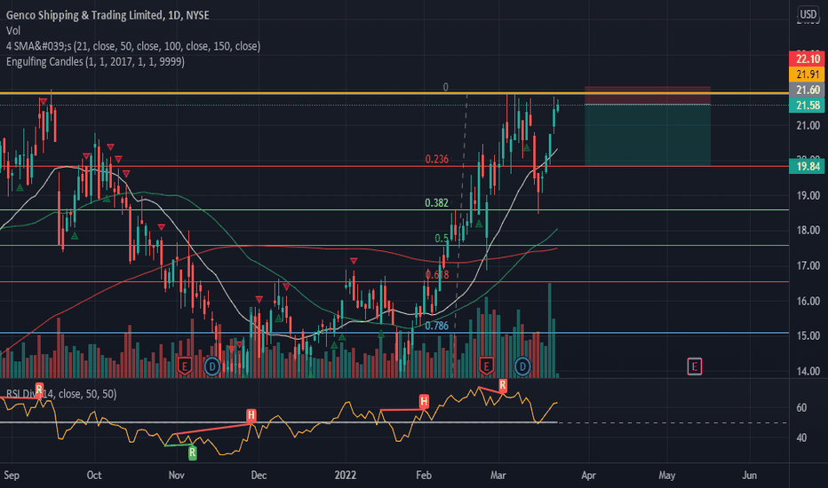Click the orange 21.91 price label
The image size is (828, 488).
(x=807, y=75)
